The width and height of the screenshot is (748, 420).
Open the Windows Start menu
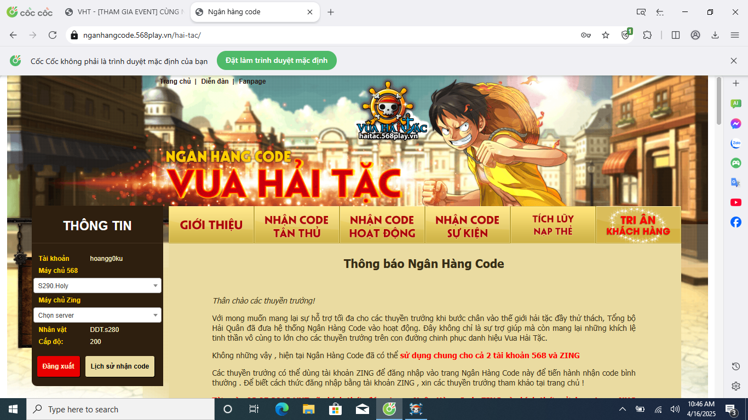point(13,409)
